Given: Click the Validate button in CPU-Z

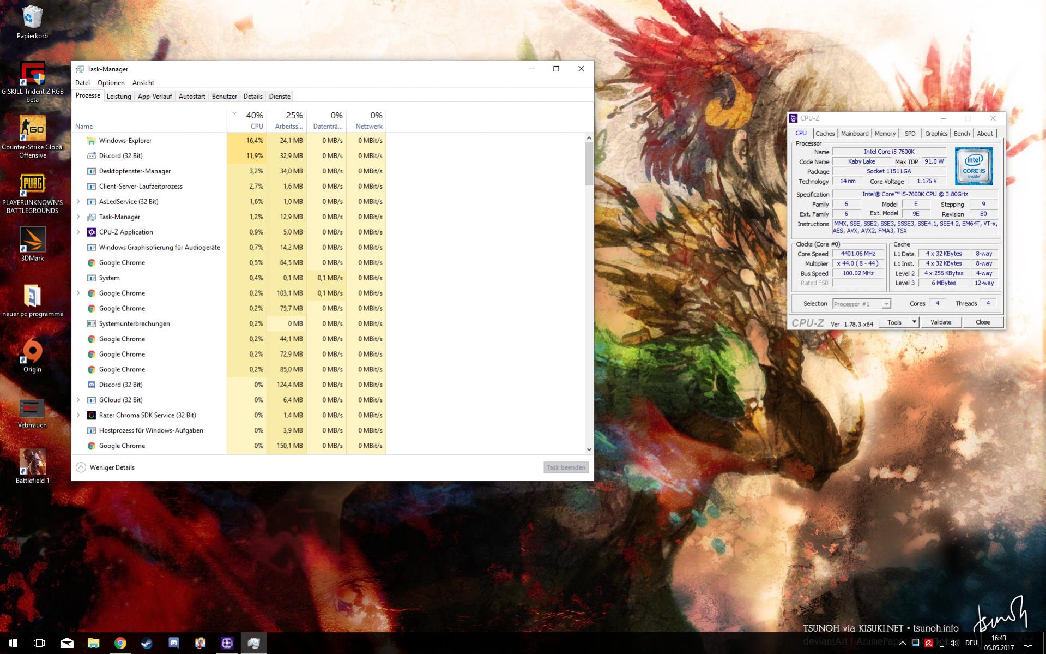Looking at the screenshot, I should click(x=941, y=322).
